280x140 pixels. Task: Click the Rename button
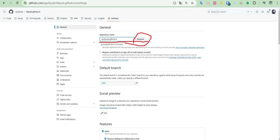(x=140, y=39)
